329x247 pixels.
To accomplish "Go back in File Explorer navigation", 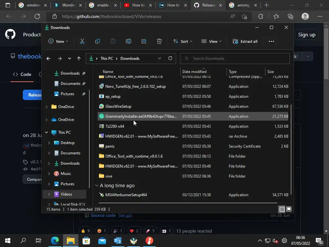I will pyautogui.click(x=49, y=59).
